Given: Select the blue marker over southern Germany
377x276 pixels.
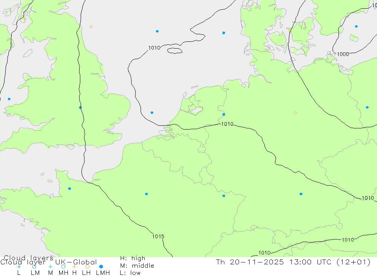Looking at the screenshot, I should (301, 194).
